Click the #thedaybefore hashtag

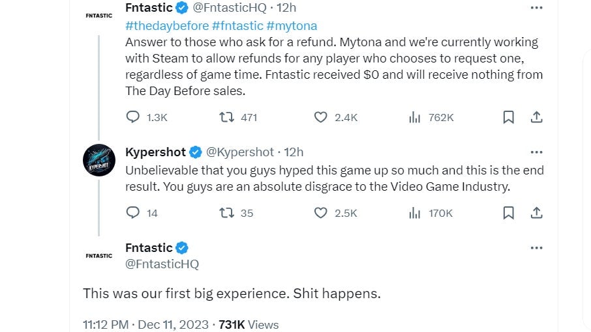[x=166, y=25]
